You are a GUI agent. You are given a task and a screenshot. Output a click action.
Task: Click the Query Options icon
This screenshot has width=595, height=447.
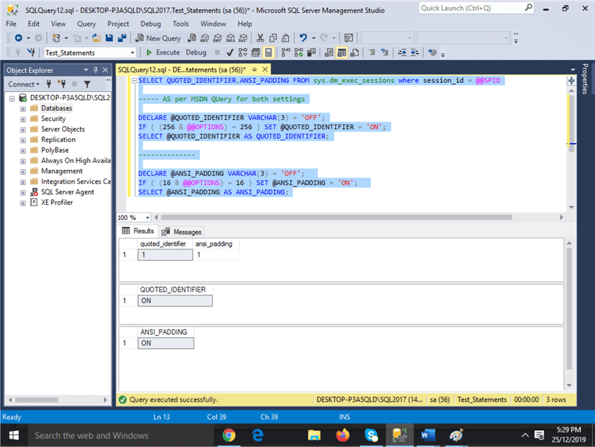click(x=256, y=52)
